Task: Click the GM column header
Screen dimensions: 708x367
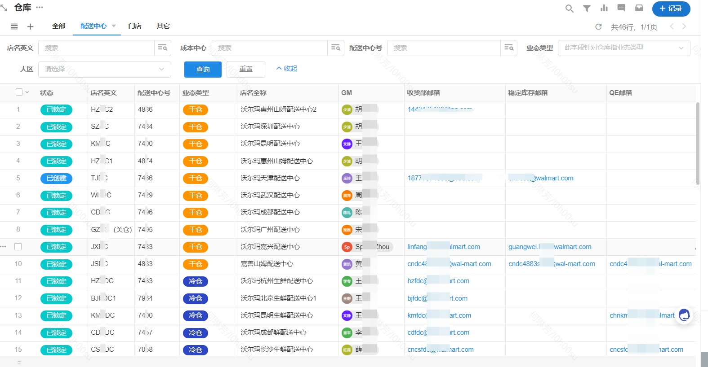Action: [x=347, y=92]
